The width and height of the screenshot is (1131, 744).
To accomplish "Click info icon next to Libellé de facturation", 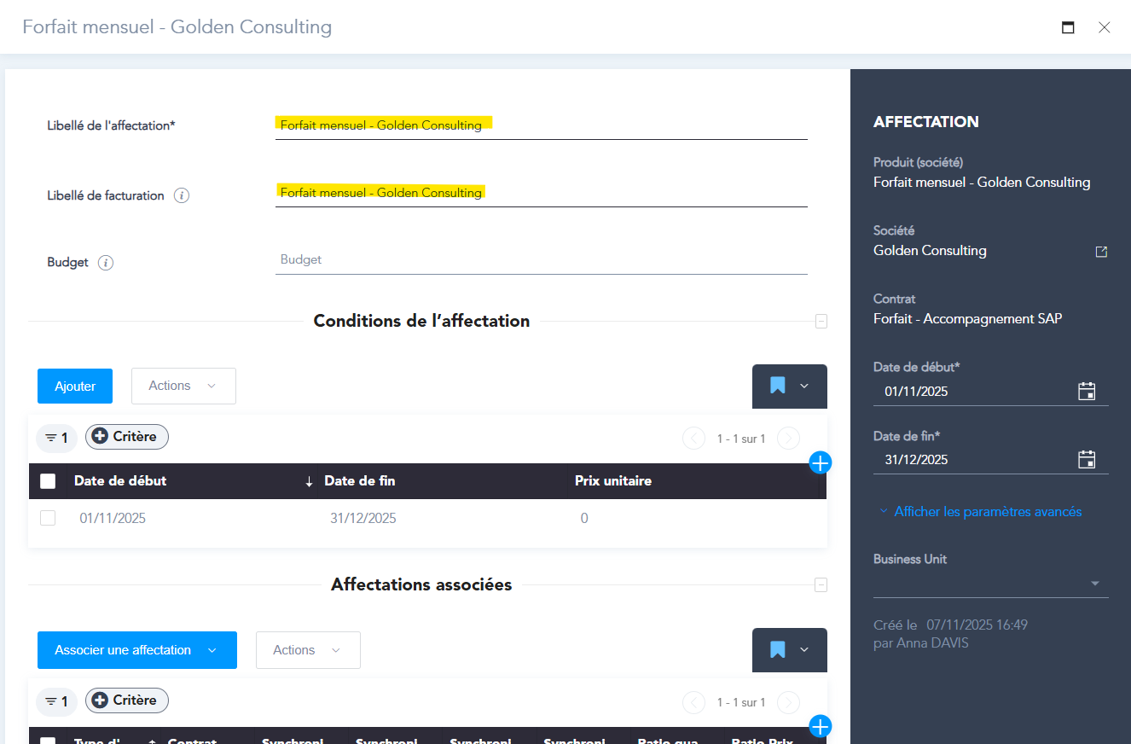I will (x=181, y=195).
